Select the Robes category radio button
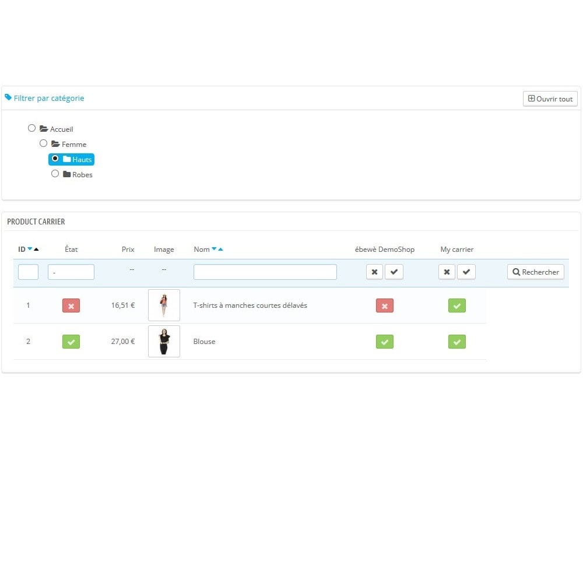The height and width of the screenshot is (583, 583). (55, 174)
